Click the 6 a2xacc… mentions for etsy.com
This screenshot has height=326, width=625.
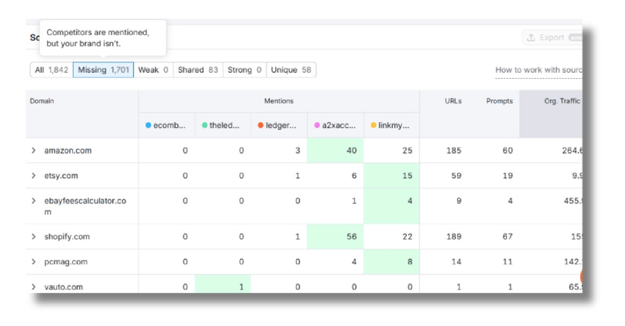pos(354,176)
